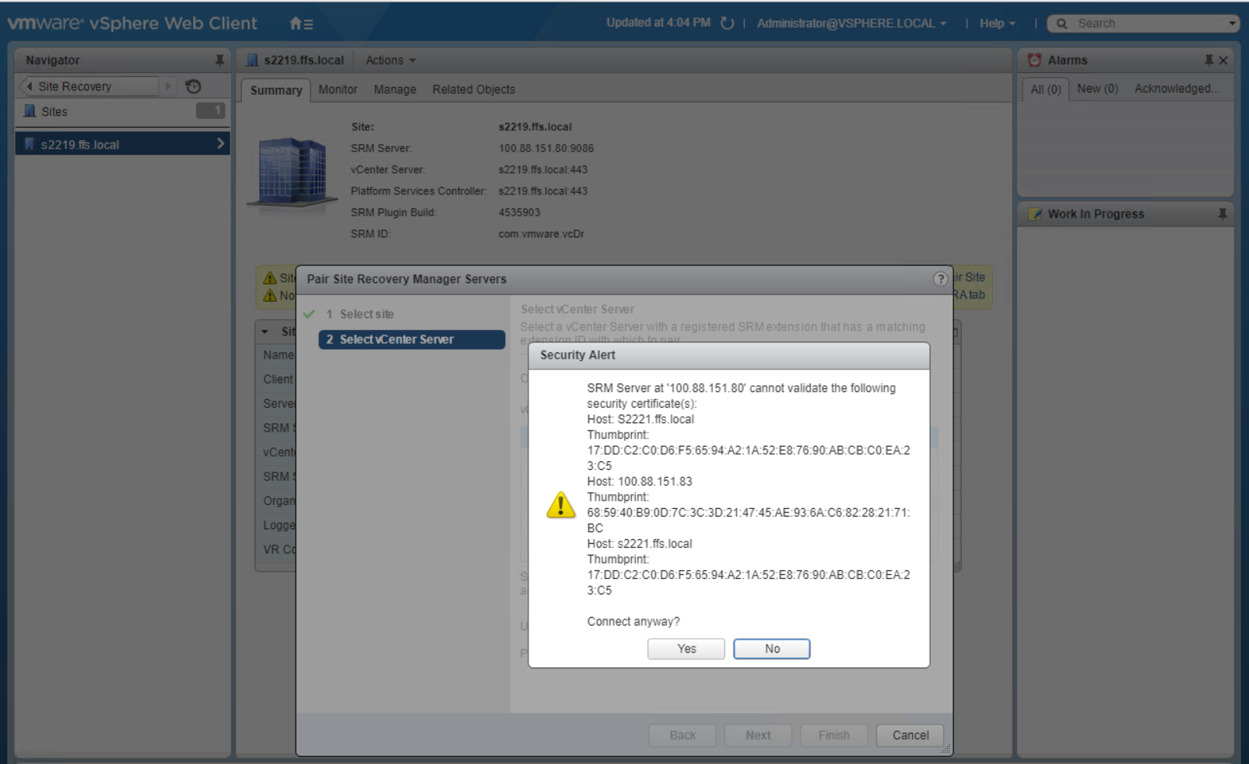Switch to the Monitor tab
Image resolution: width=1249 pixels, height=764 pixels.
[338, 89]
